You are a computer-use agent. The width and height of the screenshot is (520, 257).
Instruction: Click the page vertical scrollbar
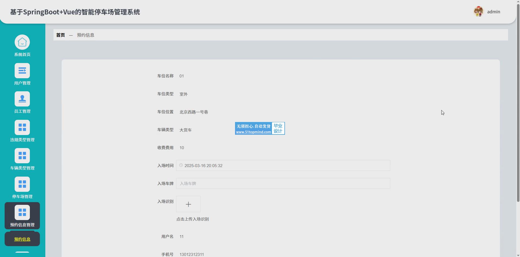tap(518, 108)
